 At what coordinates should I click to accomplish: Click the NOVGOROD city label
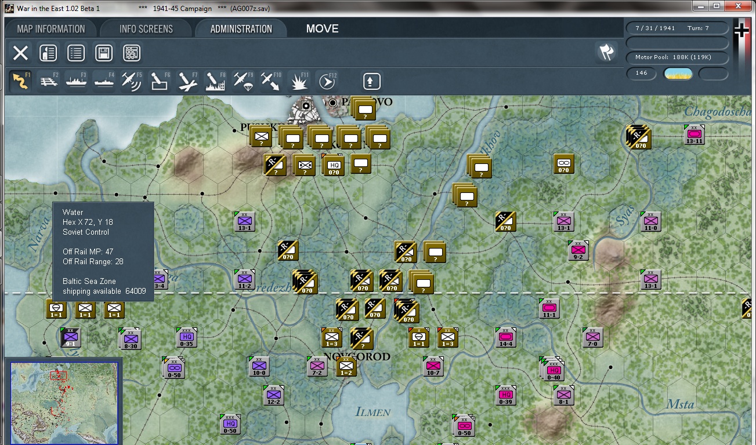(357, 357)
